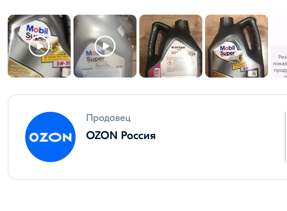Click the white OZON text inside the logo
The image size is (287, 211).
50,137
